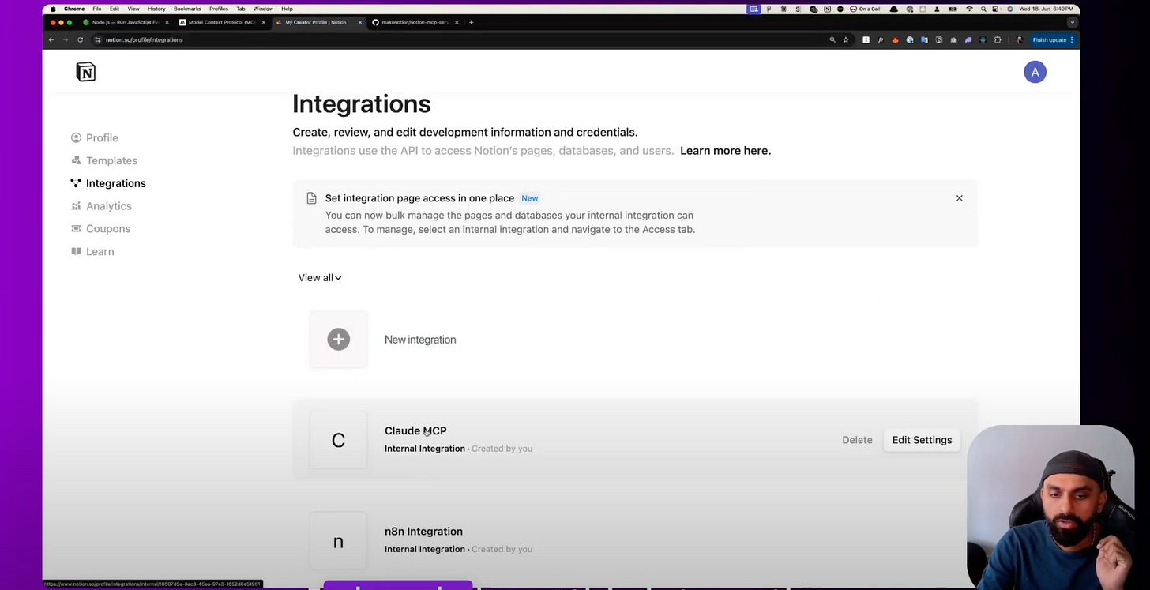Screen dimensions: 1150x590
Task: Click the 'New integration' label
Action: (420, 340)
